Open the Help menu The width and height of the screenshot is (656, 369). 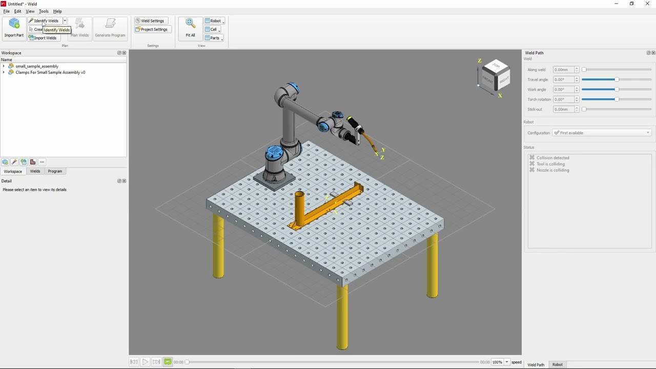click(x=57, y=11)
